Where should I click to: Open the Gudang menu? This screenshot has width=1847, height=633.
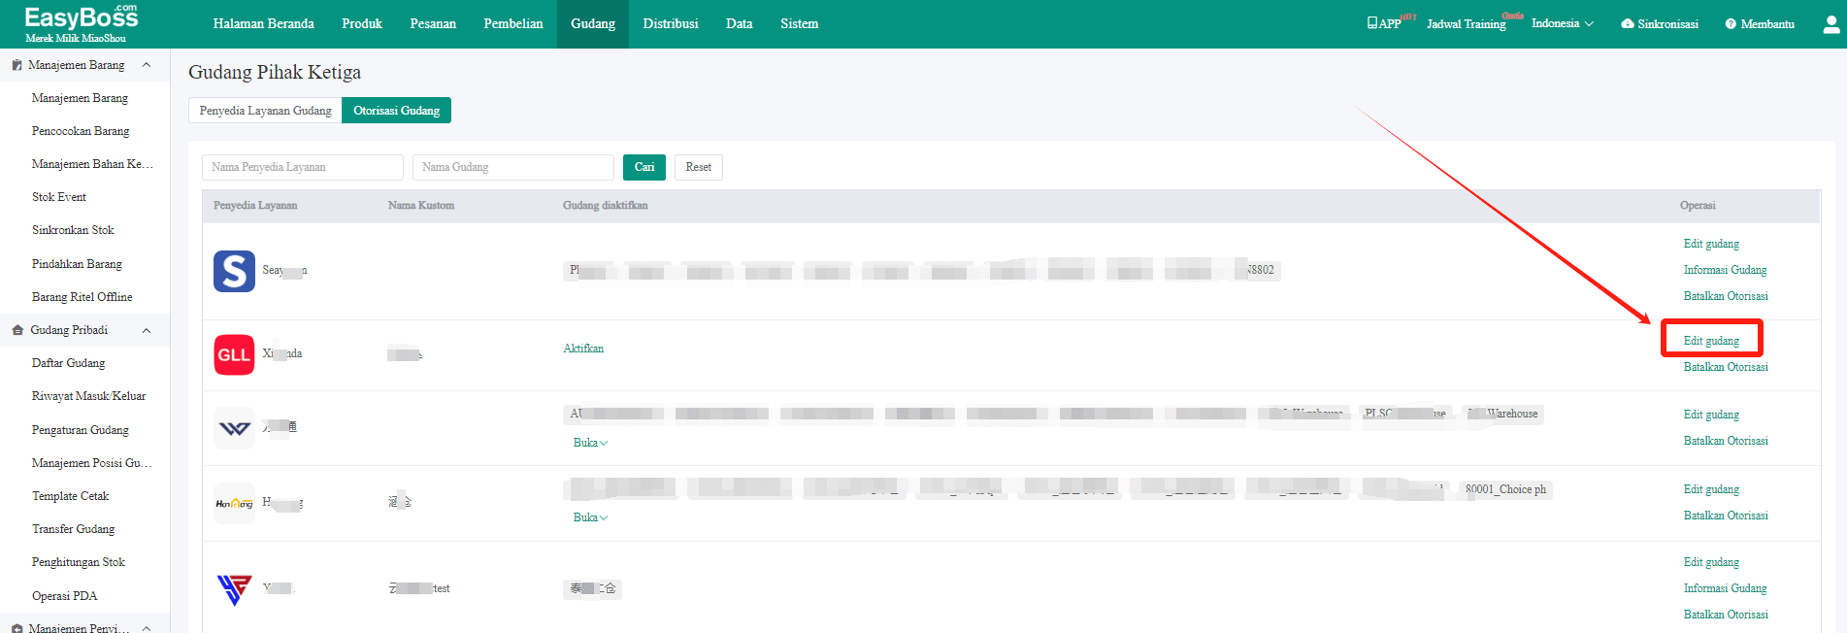[593, 24]
